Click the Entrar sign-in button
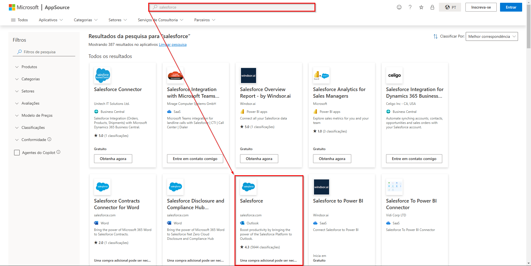This screenshot has width=531, height=266. tap(511, 7)
